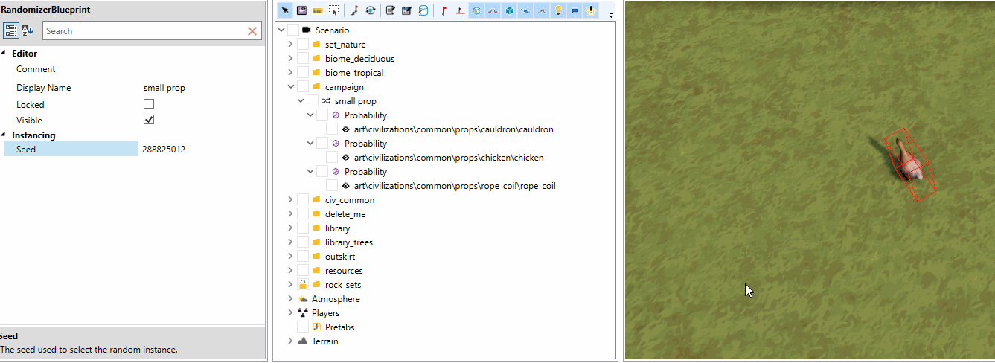Expand the Atmosphere node
This screenshot has height=363, width=995.
point(291,299)
